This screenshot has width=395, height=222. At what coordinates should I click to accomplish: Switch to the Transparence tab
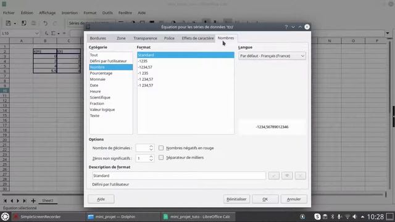tap(146, 38)
